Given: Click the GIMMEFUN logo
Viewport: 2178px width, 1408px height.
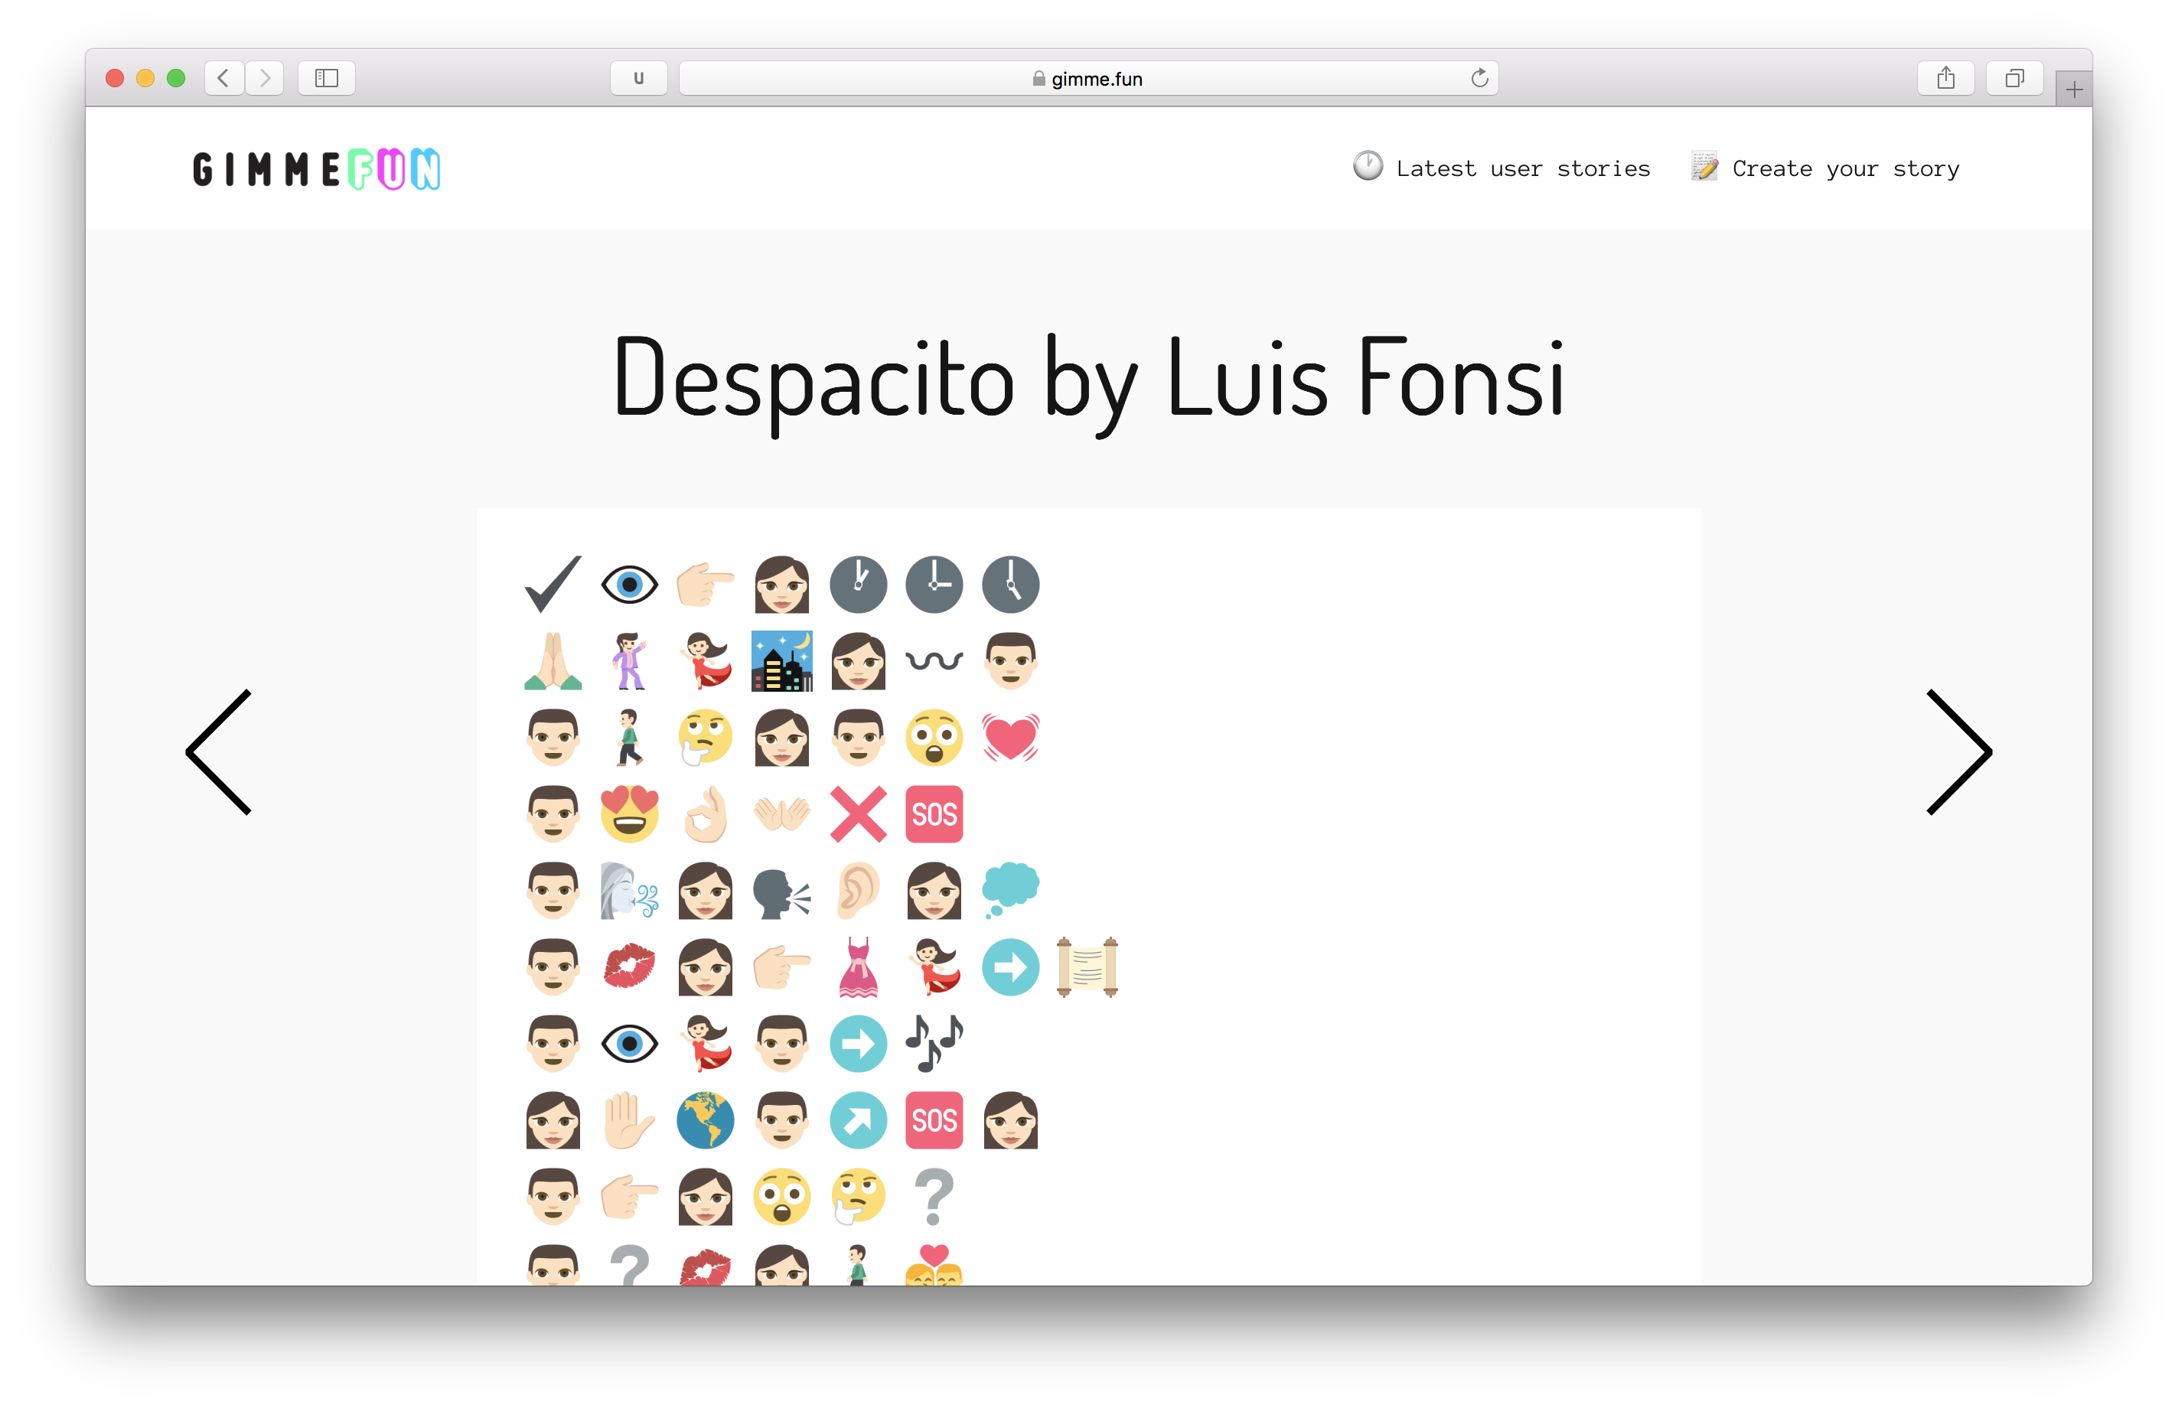Looking at the screenshot, I should click(316, 169).
